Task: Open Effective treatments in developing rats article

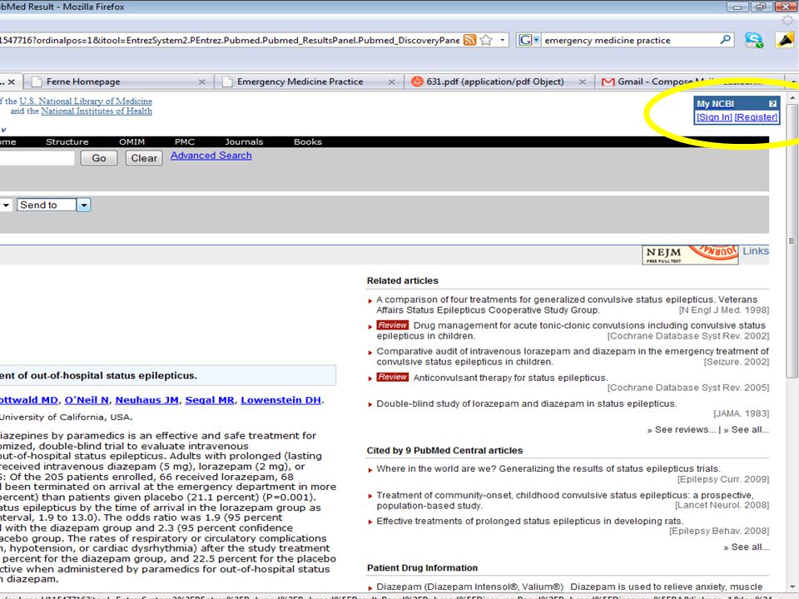Action: (530, 521)
